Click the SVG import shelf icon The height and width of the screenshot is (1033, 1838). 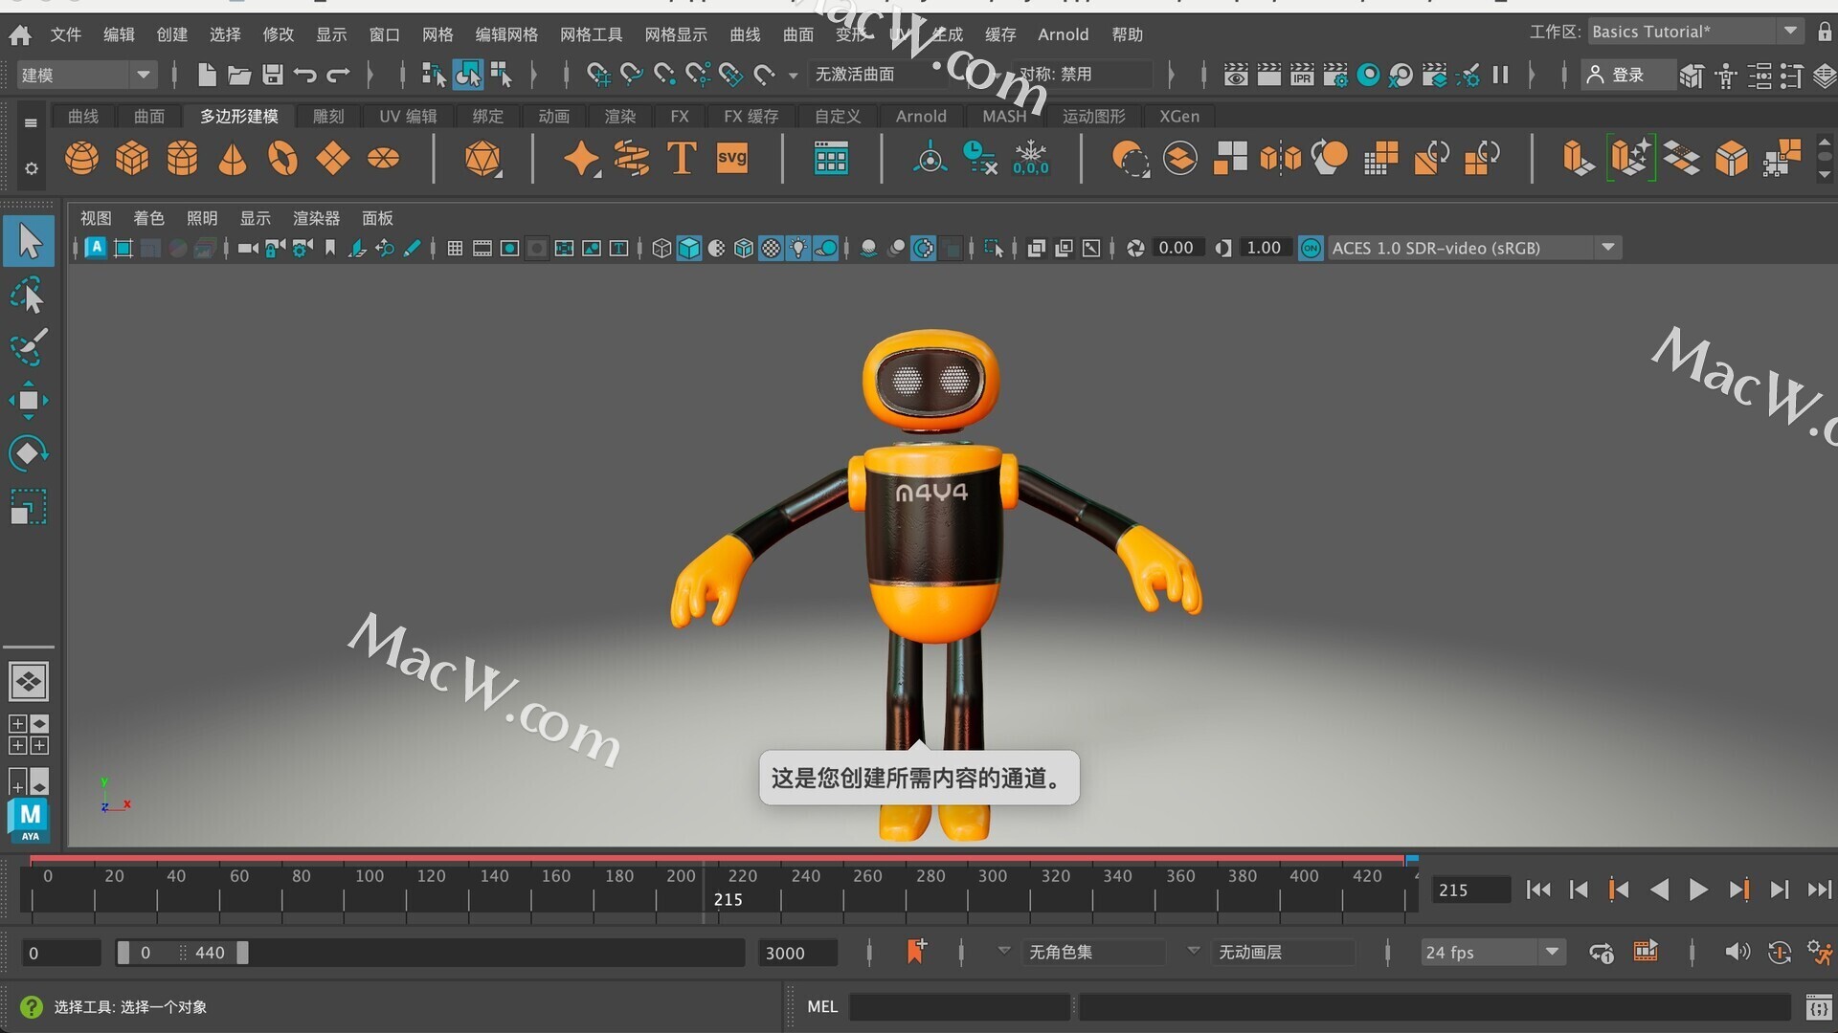[732, 158]
